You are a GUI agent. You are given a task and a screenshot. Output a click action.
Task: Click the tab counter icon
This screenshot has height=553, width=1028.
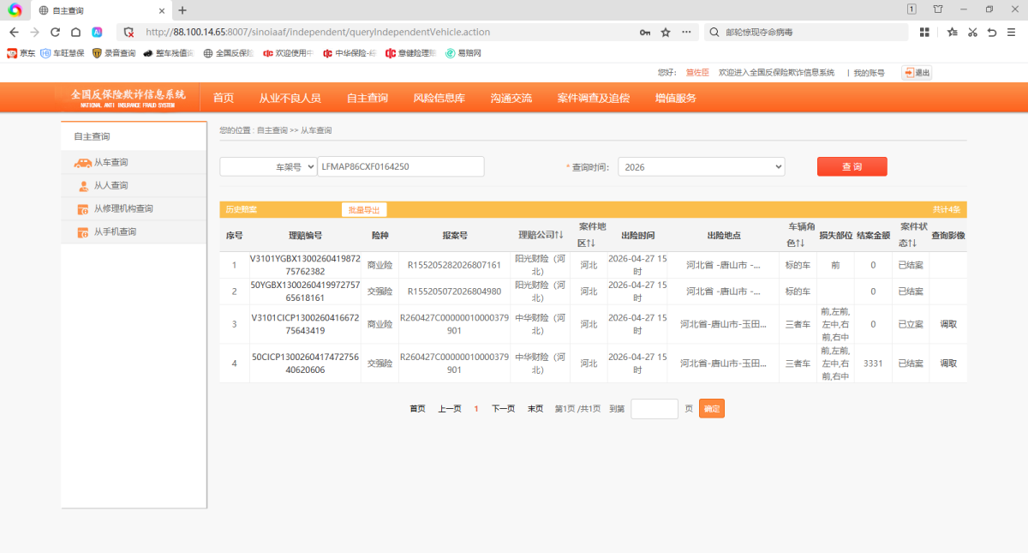(911, 9)
